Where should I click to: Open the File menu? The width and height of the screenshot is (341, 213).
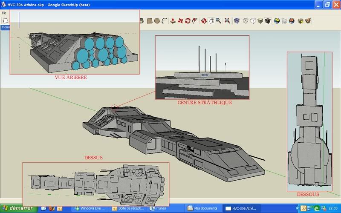coord(4,13)
